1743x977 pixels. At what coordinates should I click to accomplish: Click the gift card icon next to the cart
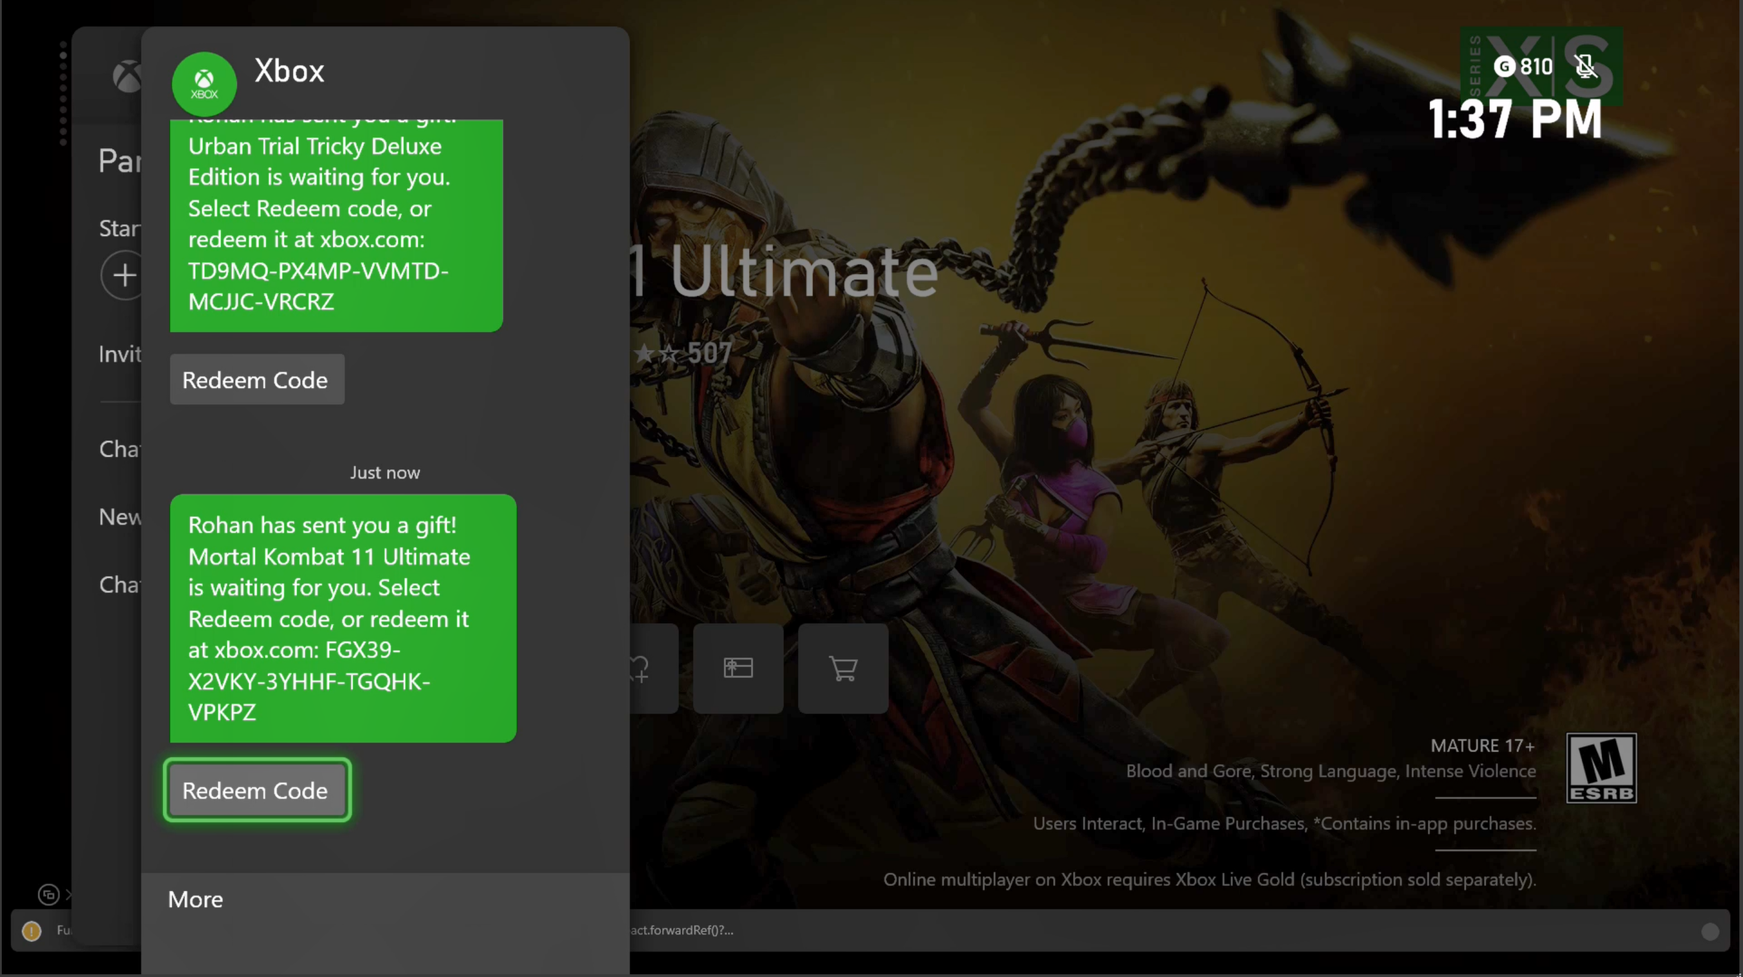point(738,669)
